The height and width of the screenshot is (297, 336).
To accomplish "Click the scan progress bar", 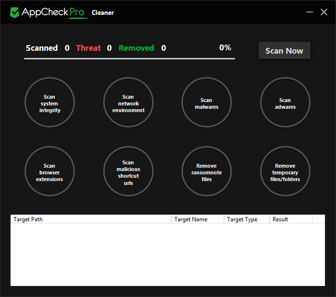I will tap(130, 58).
